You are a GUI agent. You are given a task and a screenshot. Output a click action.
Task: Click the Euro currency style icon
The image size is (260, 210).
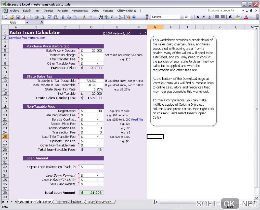pyautogui.click(x=230, y=17)
